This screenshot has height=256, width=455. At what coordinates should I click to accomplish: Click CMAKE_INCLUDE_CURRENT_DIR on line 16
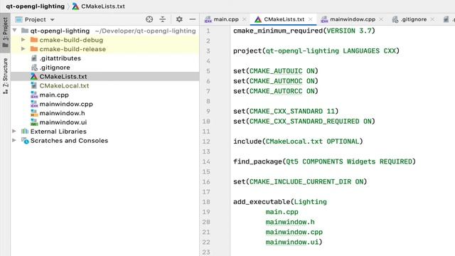point(300,182)
